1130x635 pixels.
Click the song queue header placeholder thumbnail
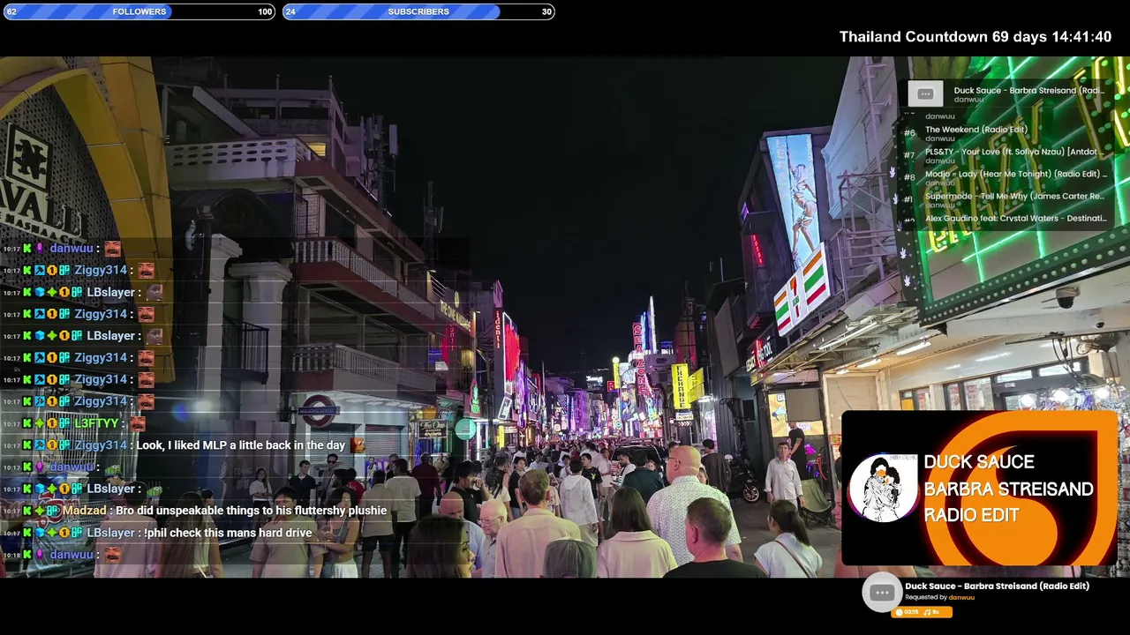pyautogui.click(x=925, y=93)
